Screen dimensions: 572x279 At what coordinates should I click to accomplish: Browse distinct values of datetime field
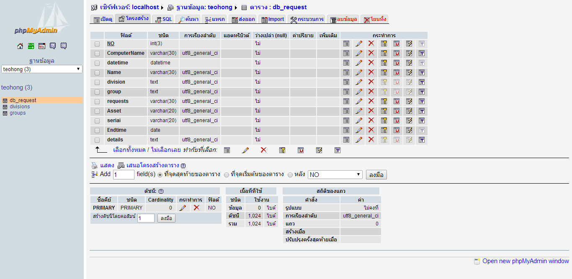346,63
